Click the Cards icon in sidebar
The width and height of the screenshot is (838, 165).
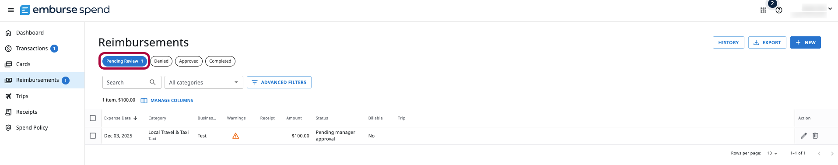tap(8, 64)
